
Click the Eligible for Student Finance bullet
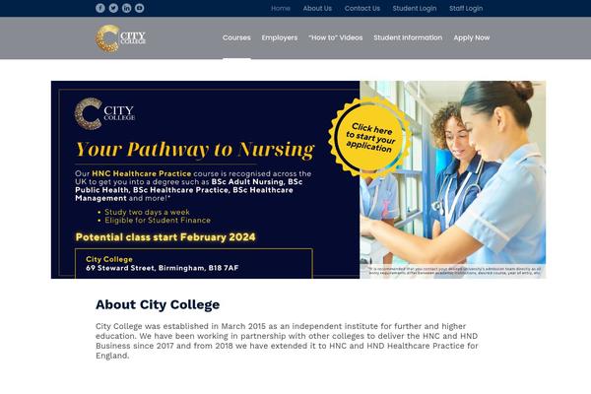[x=158, y=221]
